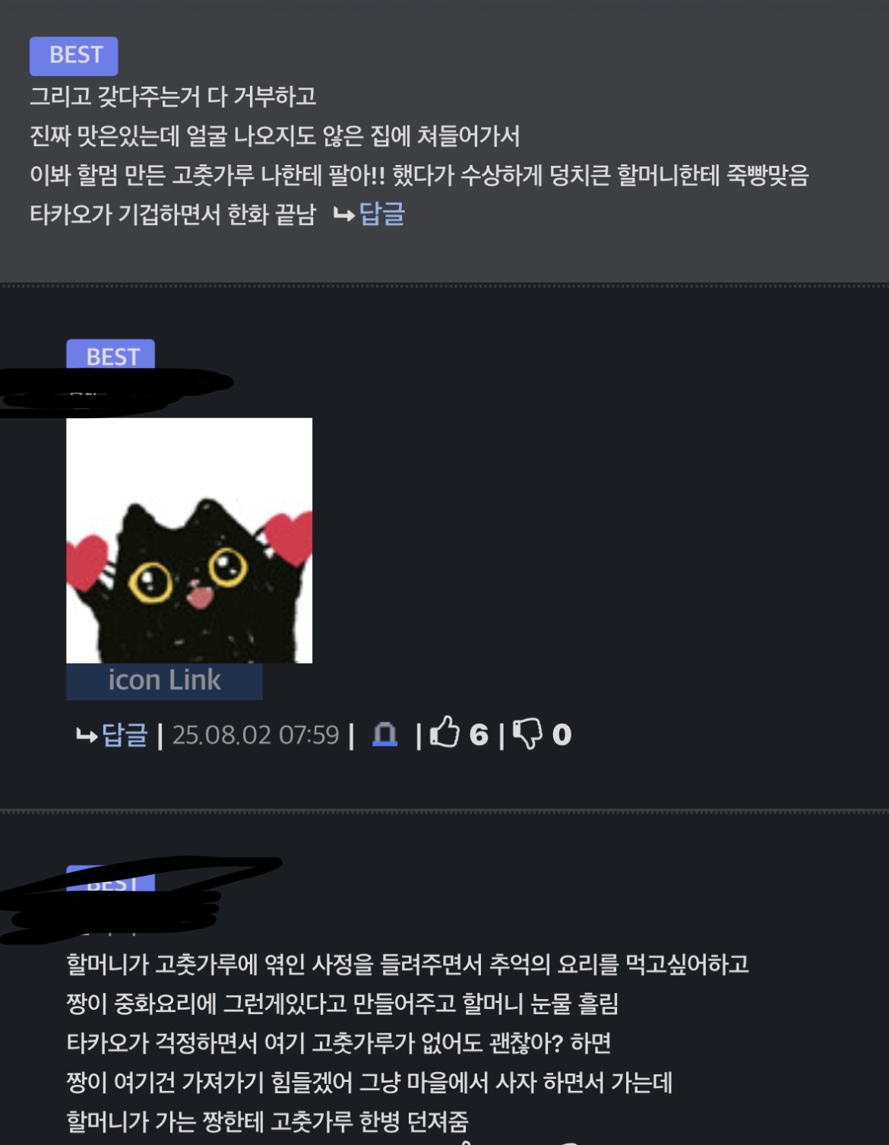Select the line starting 할머니가 고춧가루에 엮인
Image resolution: width=889 pixels, height=1145 pixels.
click(x=407, y=964)
